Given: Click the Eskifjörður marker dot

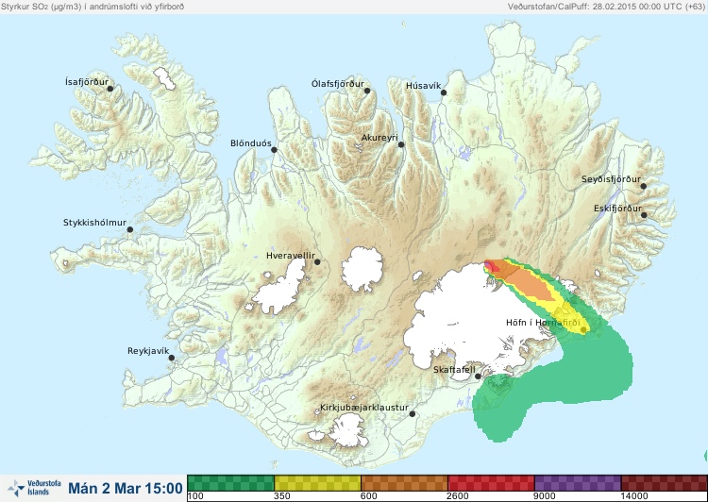Looking at the screenshot, I should 644,215.
